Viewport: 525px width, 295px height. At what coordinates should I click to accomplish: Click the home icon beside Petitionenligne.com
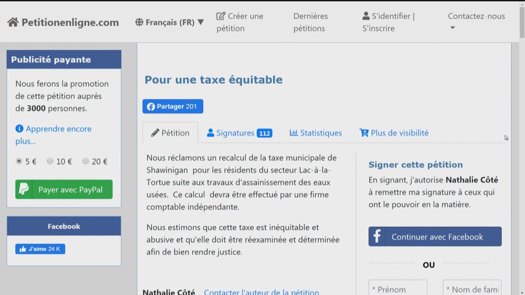point(13,22)
